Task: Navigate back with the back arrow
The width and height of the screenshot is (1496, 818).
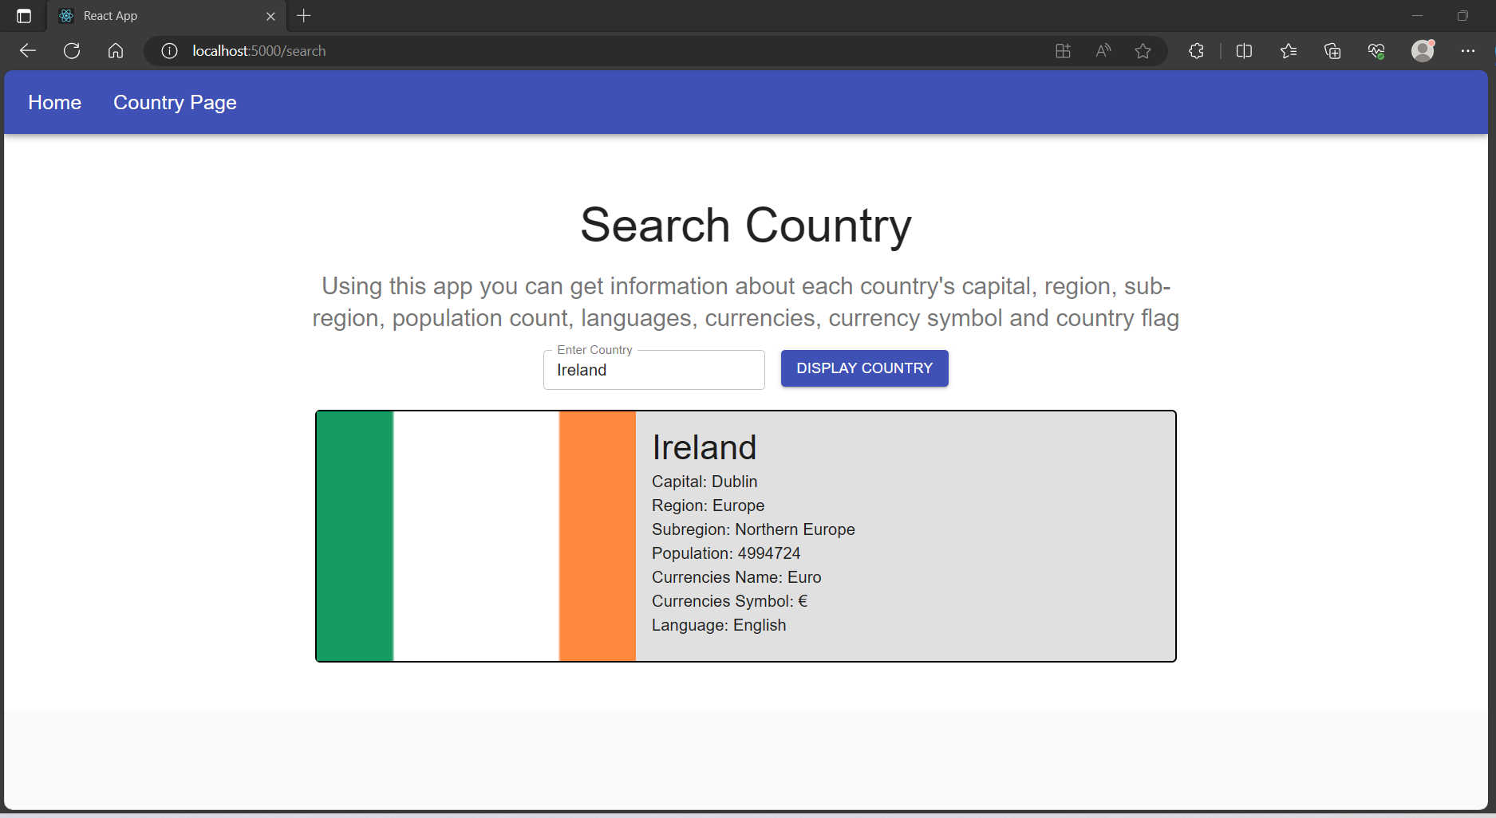Action: [x=27, y=50]
